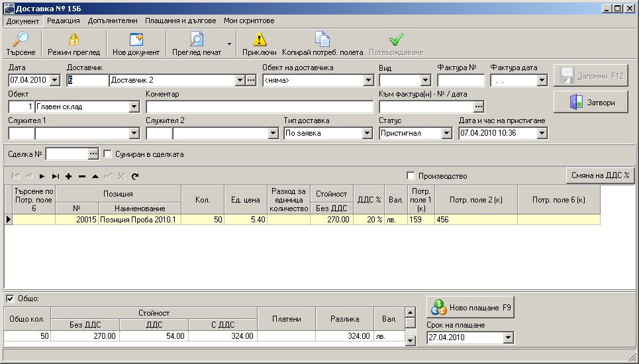This screenshot has height=364, width=639.
Task: Expand the Доставчик 2 supplier dropdown
Action: 240,80
